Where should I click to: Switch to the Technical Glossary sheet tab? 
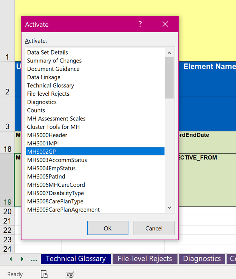76,259
